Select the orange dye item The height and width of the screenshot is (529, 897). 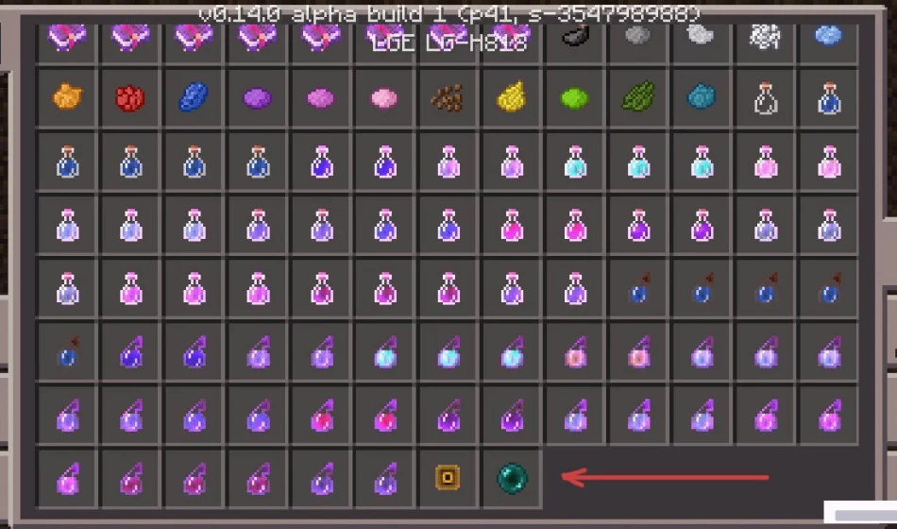pyautogui.click(x=67, y=97)
